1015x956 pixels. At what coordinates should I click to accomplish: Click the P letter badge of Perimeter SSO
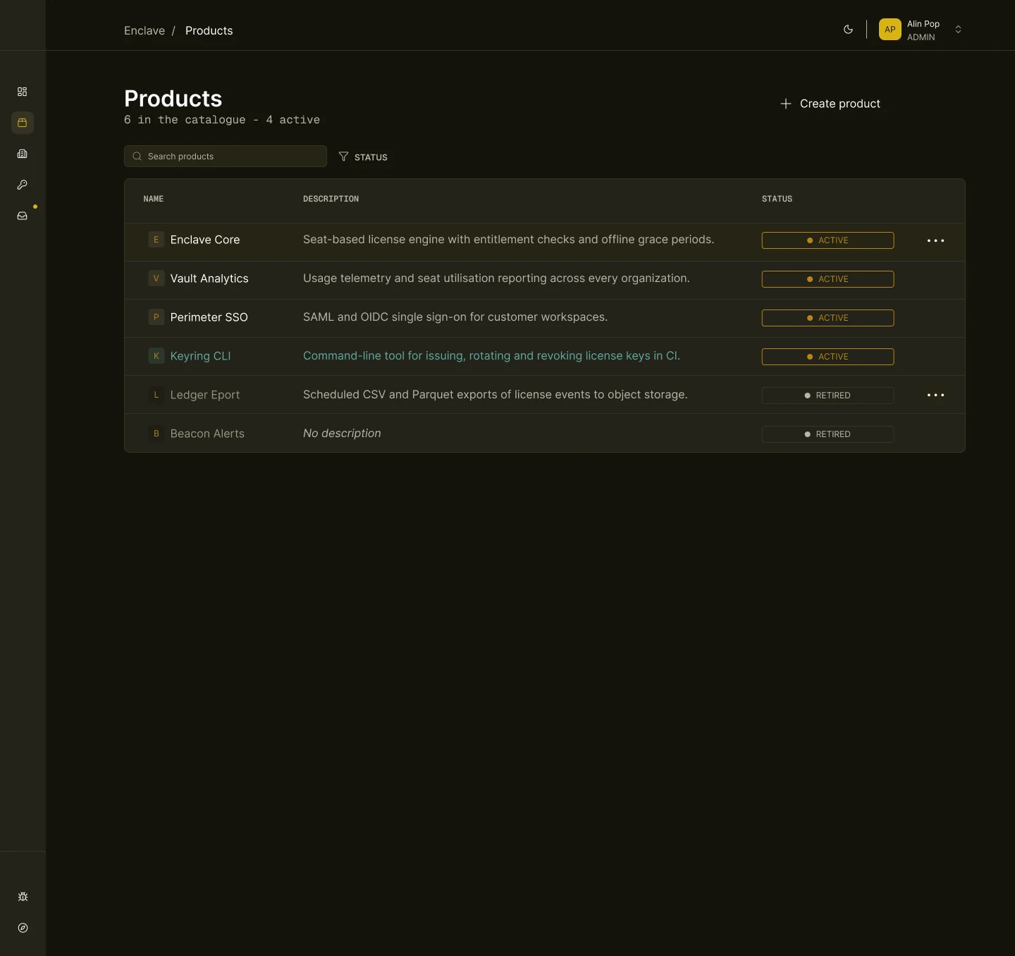156,317
